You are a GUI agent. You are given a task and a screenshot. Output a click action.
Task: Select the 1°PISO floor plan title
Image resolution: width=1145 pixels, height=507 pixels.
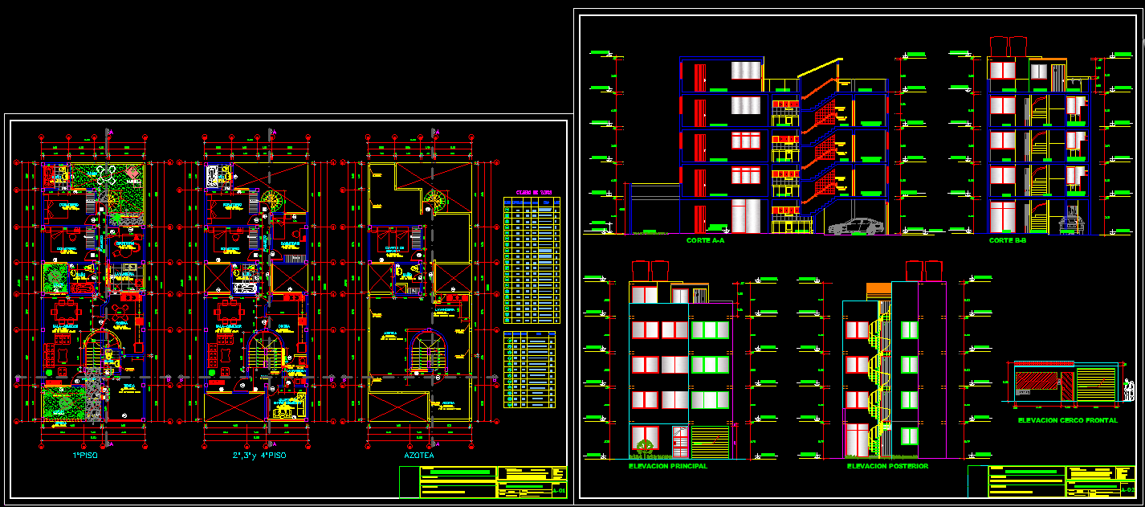(x=85, y=455)
